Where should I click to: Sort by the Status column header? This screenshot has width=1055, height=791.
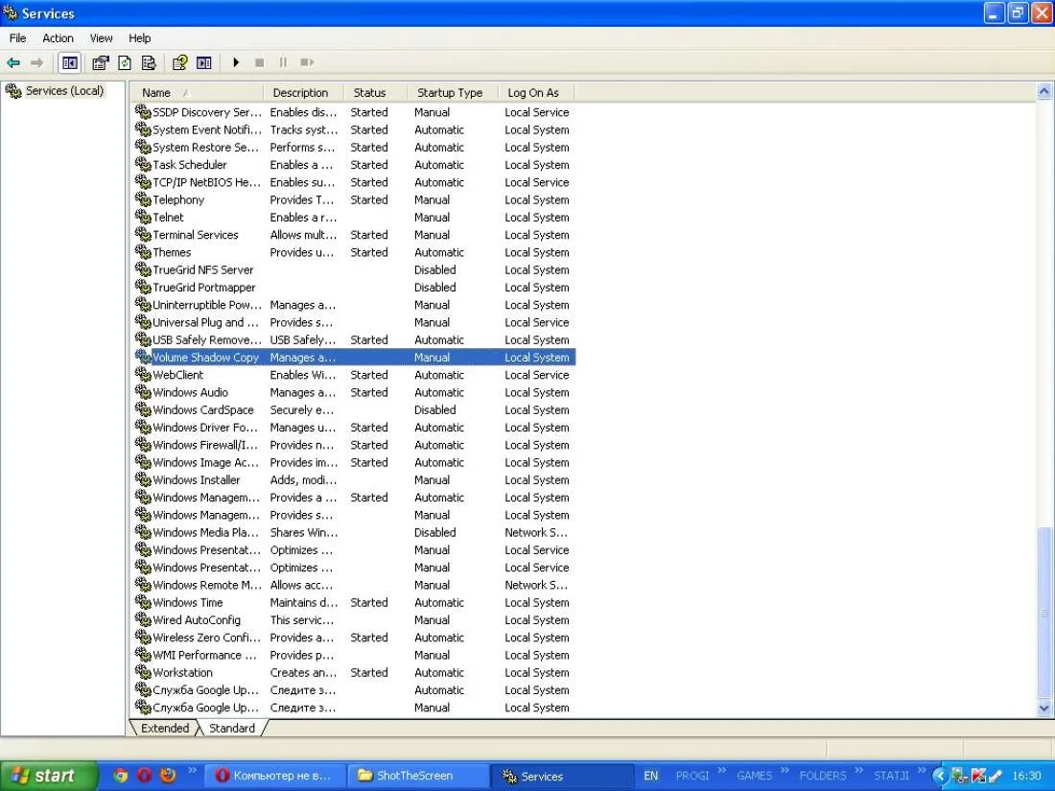[x=375, y=93]
